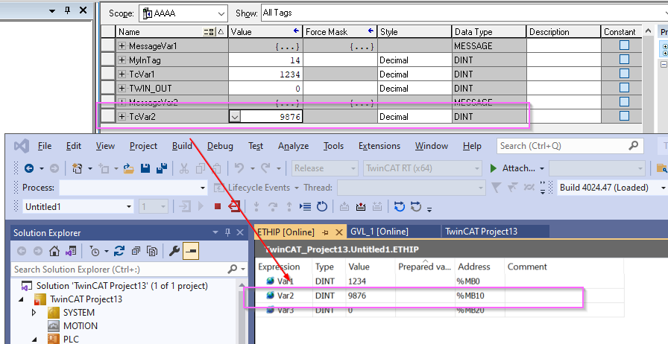Screen dimensions: 668x344
Task: Open the File menu
Action: pyautogui.click(x=45, y=146)
